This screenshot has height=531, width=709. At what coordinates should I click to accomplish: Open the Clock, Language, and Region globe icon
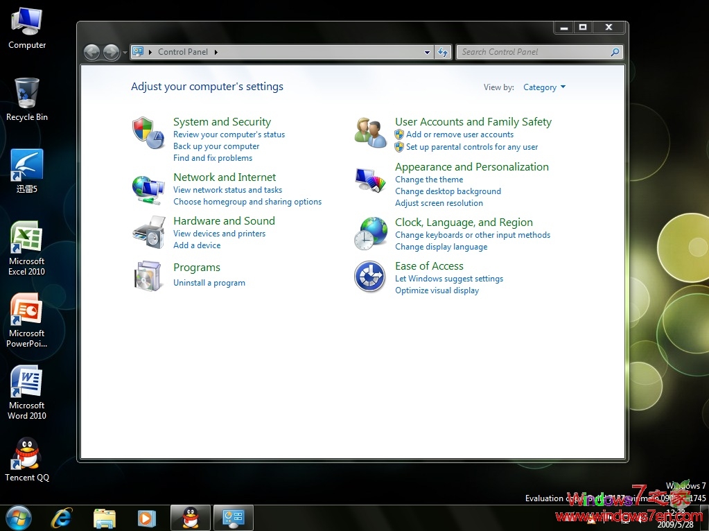tap(369, 234)
